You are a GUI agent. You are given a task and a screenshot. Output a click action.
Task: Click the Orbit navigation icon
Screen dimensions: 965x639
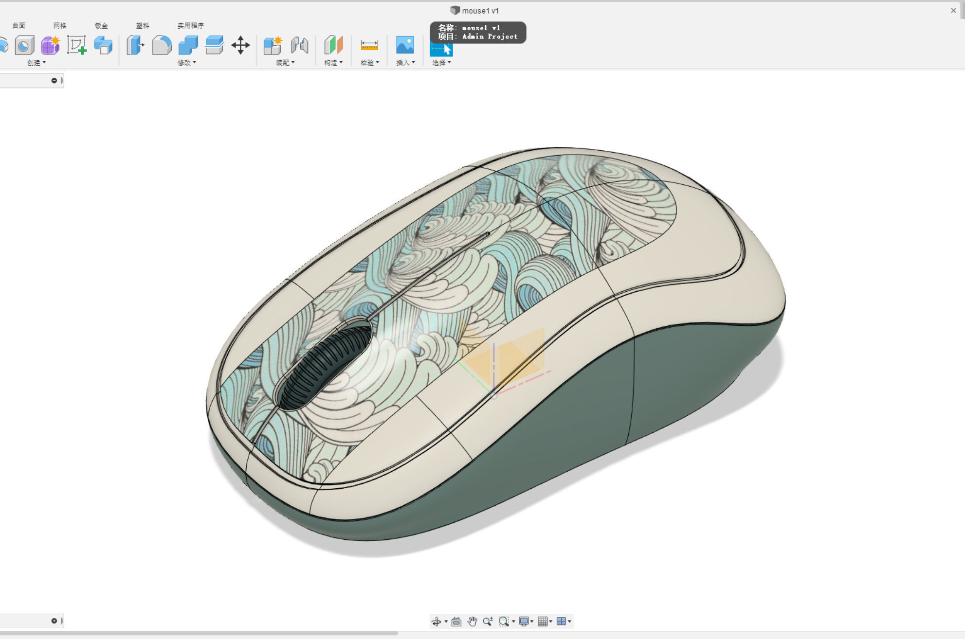(x=436, y=621)
